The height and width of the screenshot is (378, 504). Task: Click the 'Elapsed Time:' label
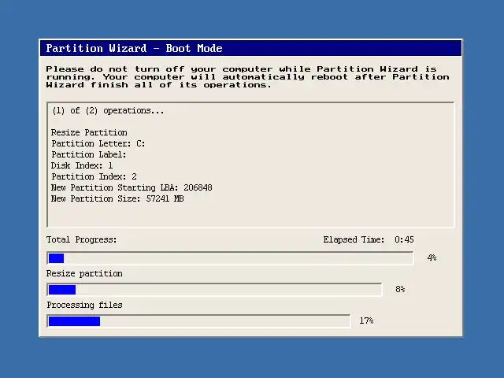tap(354, 239)
